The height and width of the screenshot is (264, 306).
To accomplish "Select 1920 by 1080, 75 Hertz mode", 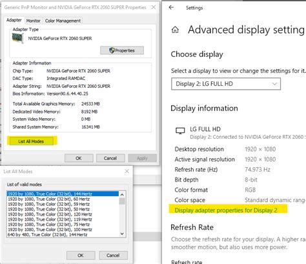I will coord(63,225).
